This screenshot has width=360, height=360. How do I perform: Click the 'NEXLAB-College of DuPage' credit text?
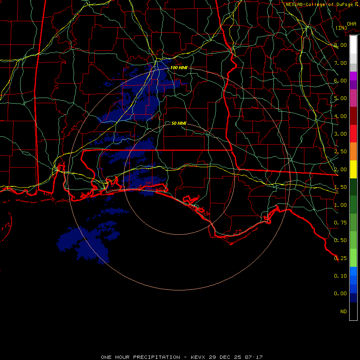click(x=319, y=4)
